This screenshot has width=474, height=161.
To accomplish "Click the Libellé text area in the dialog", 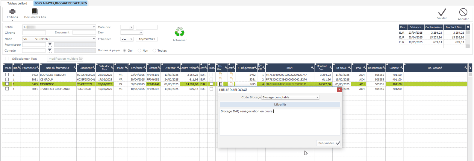I will 280,122.
